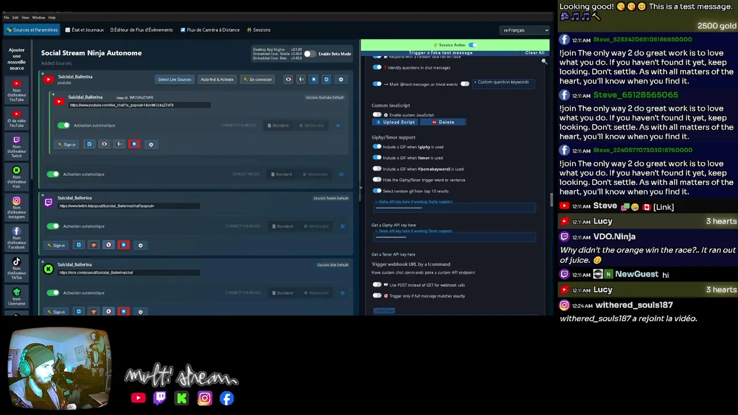The height and width of the screenshot is (415, 738).
Task: Toggle Activation automatique for nested YouTube source
Action: [x=63, y=125]
